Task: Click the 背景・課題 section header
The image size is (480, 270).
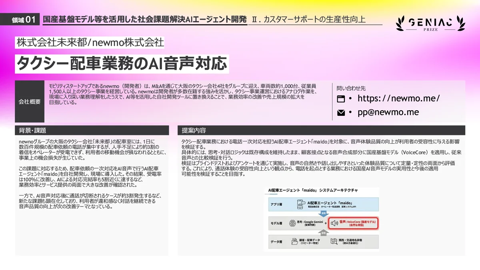Action: tap(92, 130)
